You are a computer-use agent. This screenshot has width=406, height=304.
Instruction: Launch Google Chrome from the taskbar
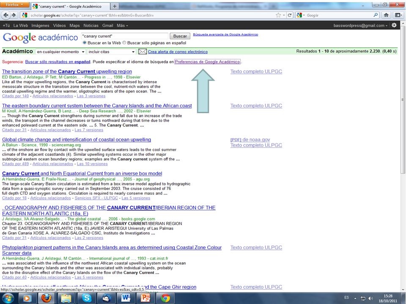(165, 299)
